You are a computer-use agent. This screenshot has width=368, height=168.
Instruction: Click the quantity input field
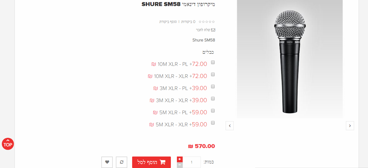(x=192, y=162)
